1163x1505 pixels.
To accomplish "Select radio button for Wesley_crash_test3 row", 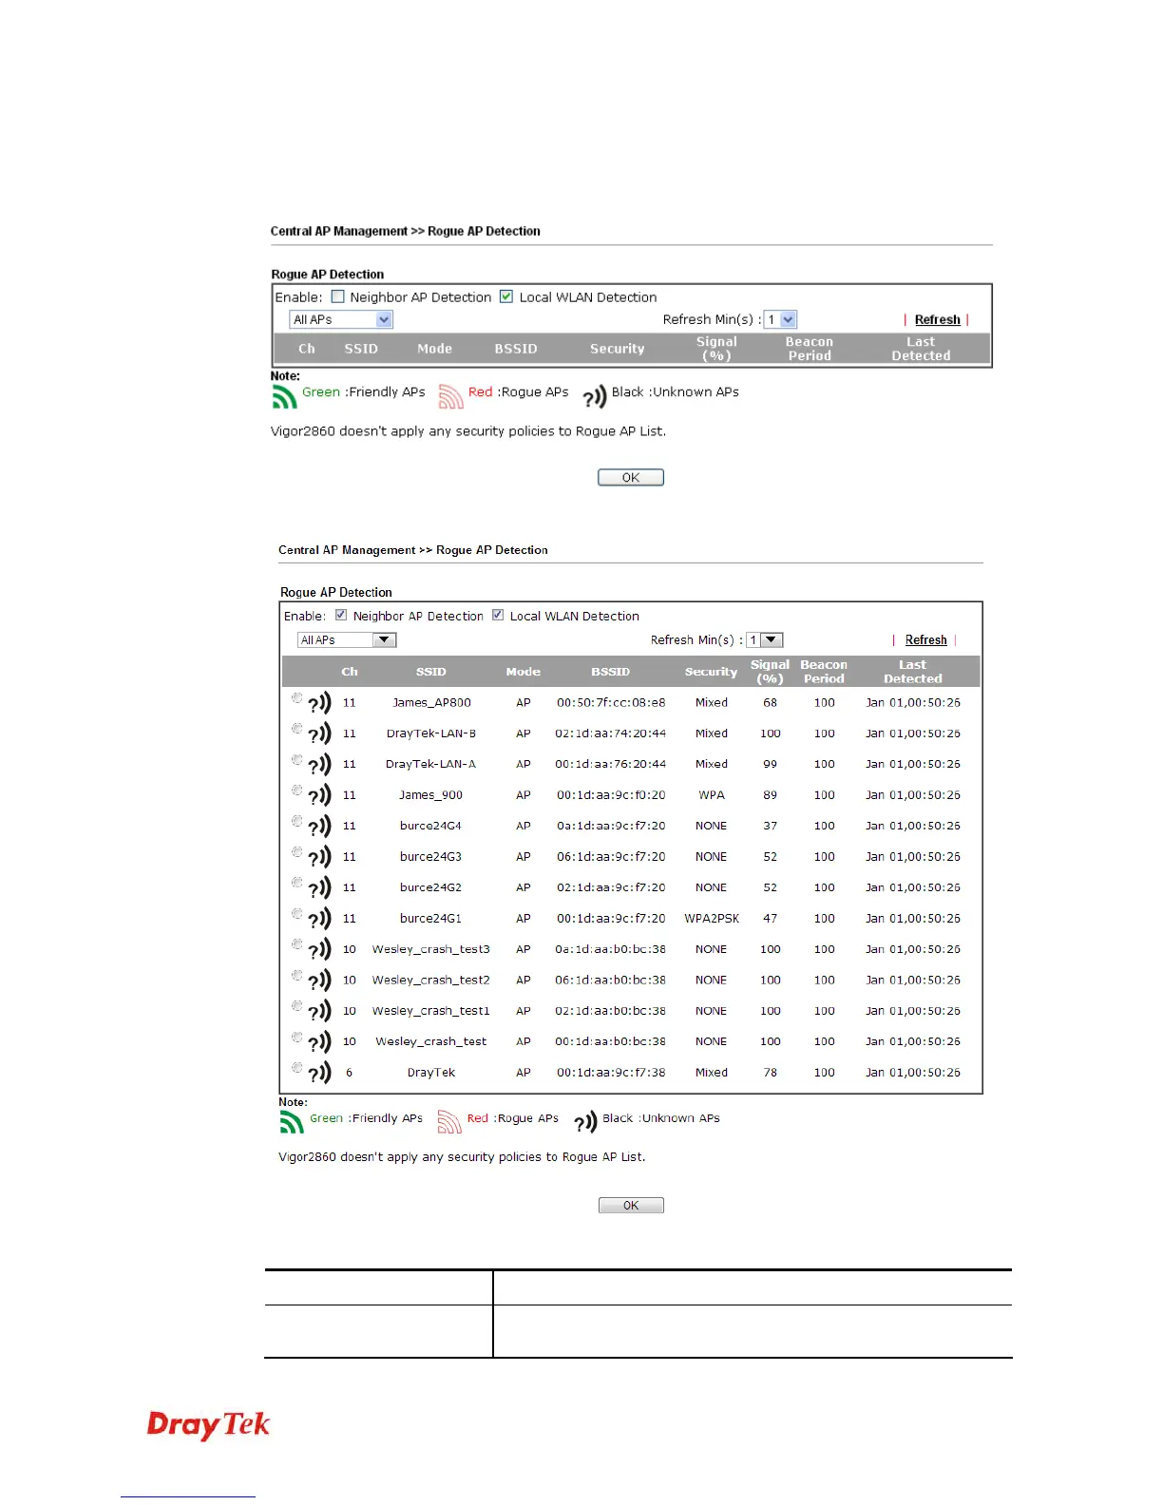I will click(296, 944).
